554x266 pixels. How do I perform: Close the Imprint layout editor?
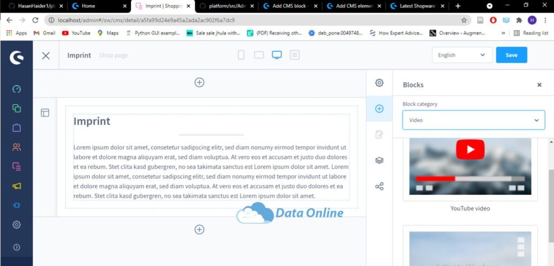46,56
